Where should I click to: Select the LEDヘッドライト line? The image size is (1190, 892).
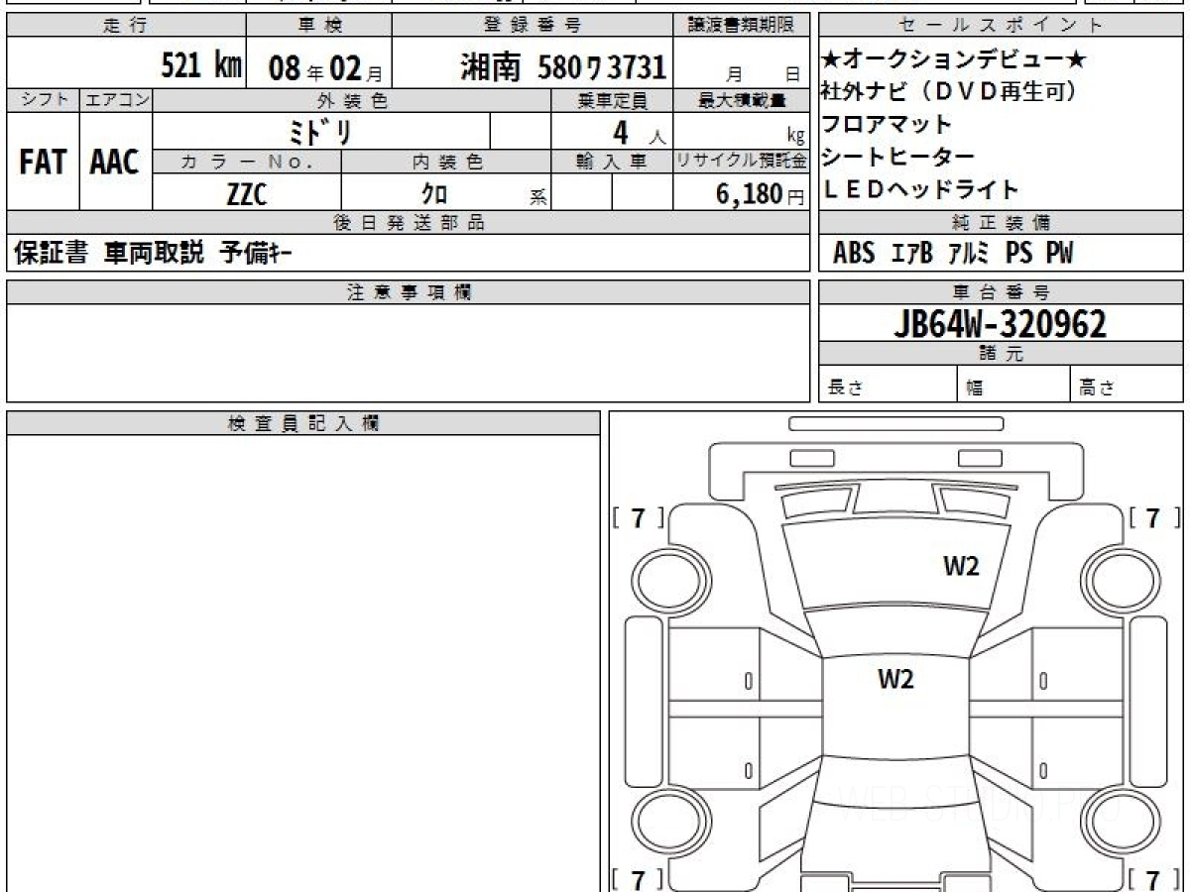point(921,188)
